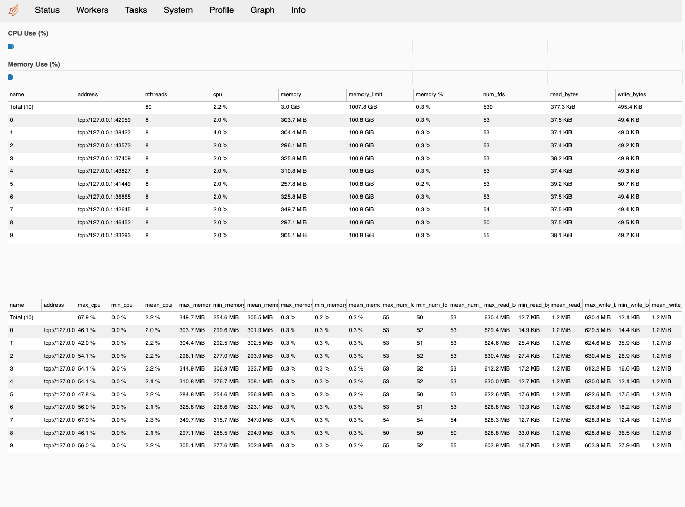Click the 347.0 MiB mean memory cell

(x=260, y=420)
